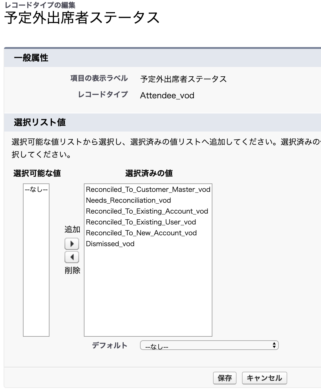Click the 追加 label above the arrow buttons

coord(72,230)
